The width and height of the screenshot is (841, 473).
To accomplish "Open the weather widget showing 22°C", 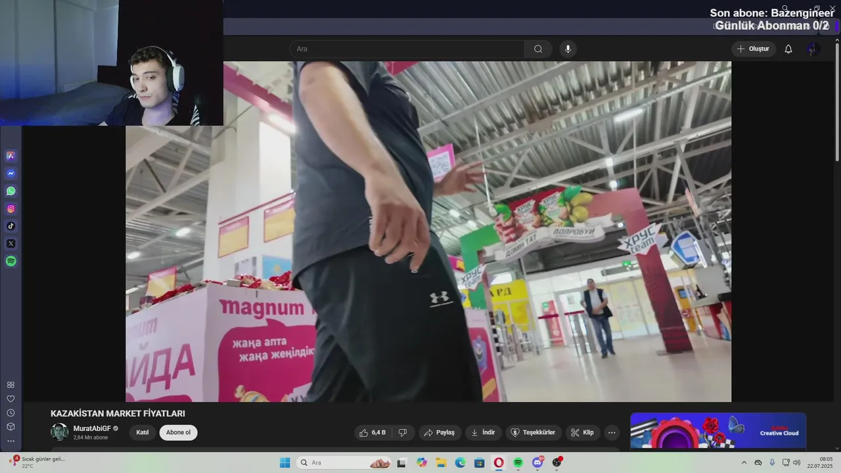I will click(37, 462).
